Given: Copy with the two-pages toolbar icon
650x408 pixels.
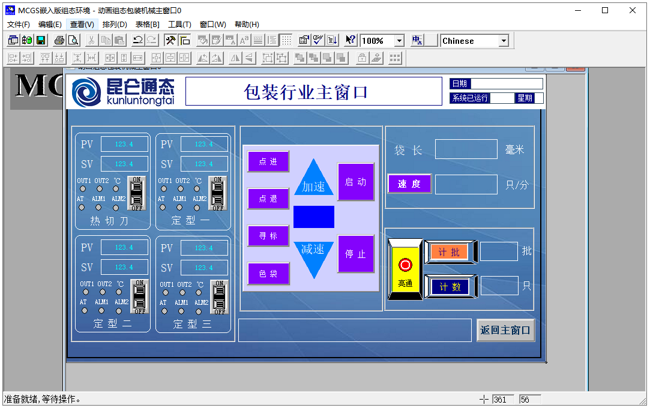Looking at the screenshot, I should (106, 40).
